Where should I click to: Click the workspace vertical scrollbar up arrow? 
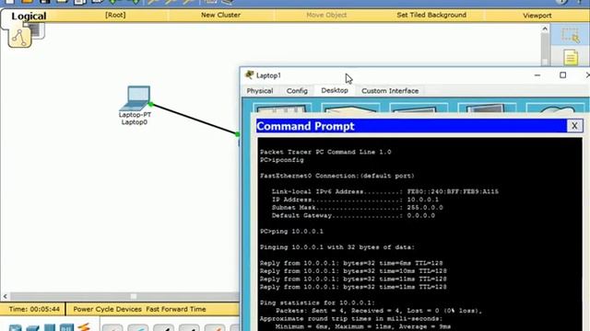click(545, 29)
